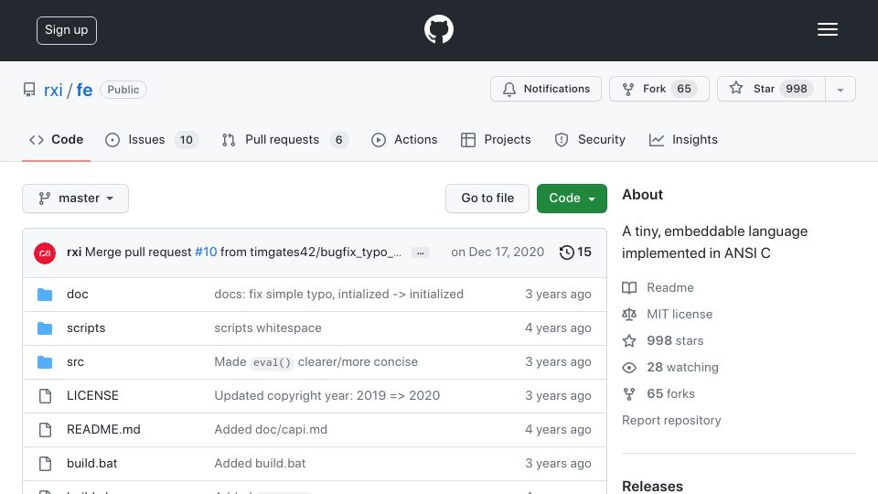Viewport: 878px width, 494px height.
Task: Open commit history clock icon
Action: click(x=567, y=252)
